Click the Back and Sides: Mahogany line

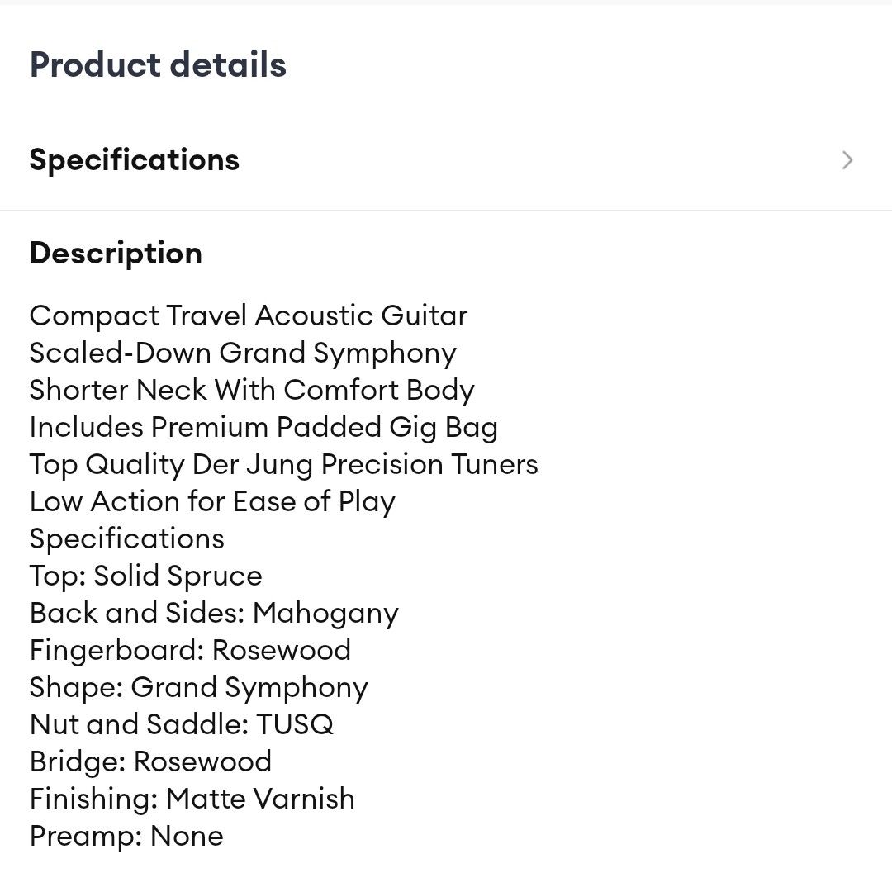pyautogui.click(x=214, y=613)
